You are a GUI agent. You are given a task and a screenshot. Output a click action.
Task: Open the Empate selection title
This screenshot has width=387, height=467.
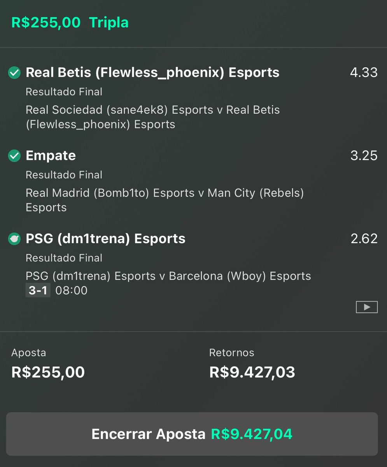pyautogui.click(x=51, y=156)
